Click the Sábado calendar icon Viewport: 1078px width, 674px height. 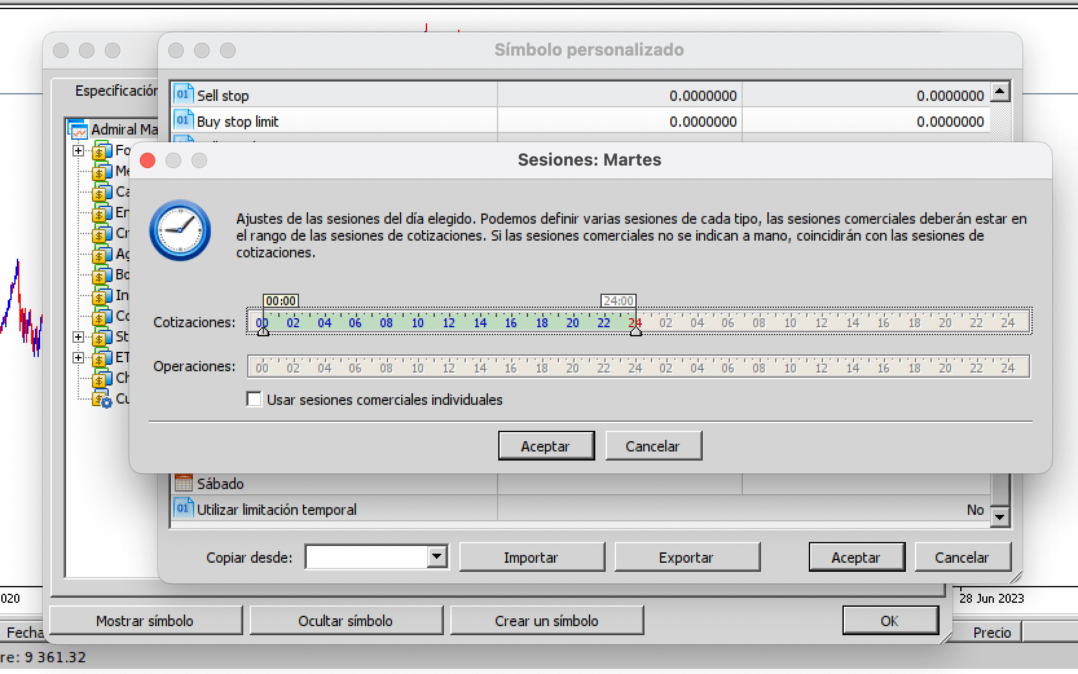point(184,483)
